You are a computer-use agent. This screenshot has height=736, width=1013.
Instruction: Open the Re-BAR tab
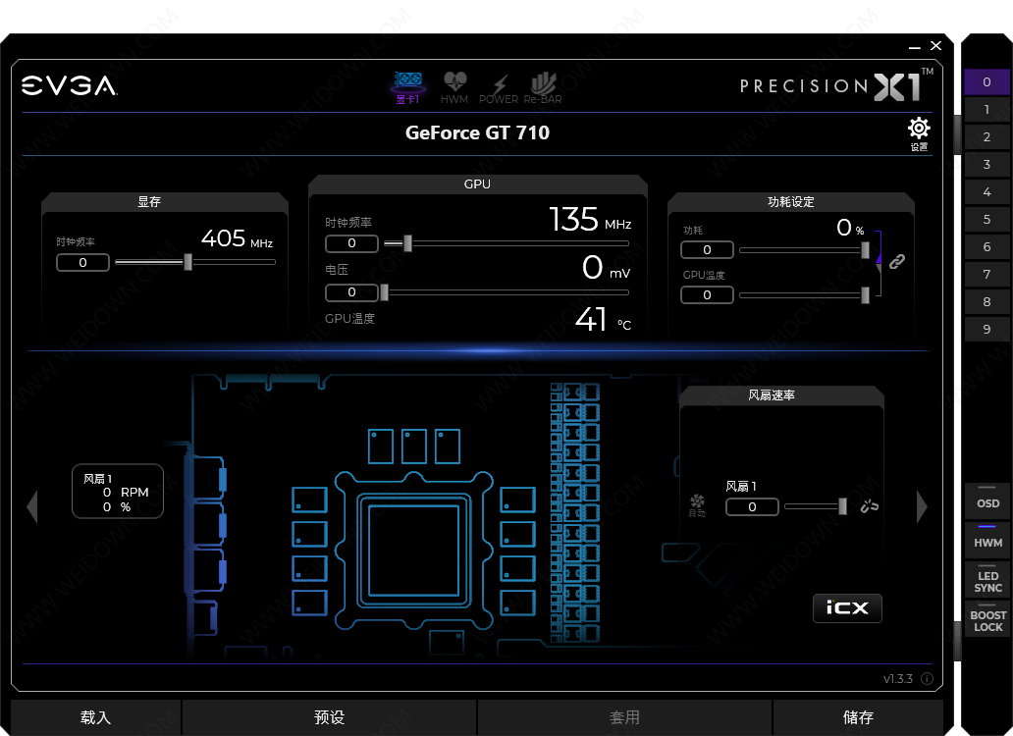coord(543,87)
